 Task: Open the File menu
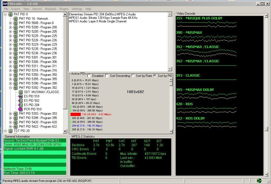(x=6, y=9)
